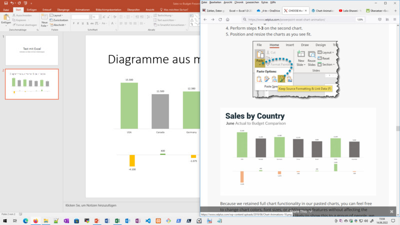Open the Layout dropdown in Folien group
400x225 pixels.
pyautogui.click(x=56, y=15)
